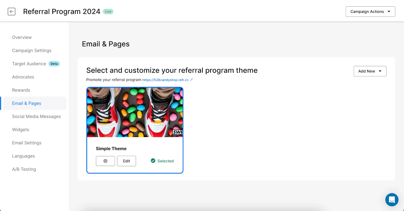Image resolution: width=404 pixels, height=211 pixels.
Task: Click the Beta badge
Action: point(54,64)
